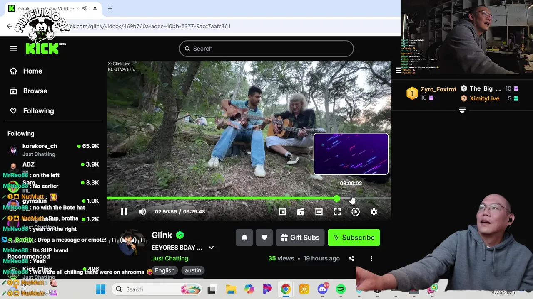Image resolution: width=533 pixels, height=299 pixels.
Task: Click the seek preview thumbnail above the timeline
Action: tap(351, 154)
